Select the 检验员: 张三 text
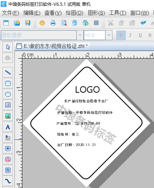154x188 pixels. pyautogui.click(x=68, y=134)
